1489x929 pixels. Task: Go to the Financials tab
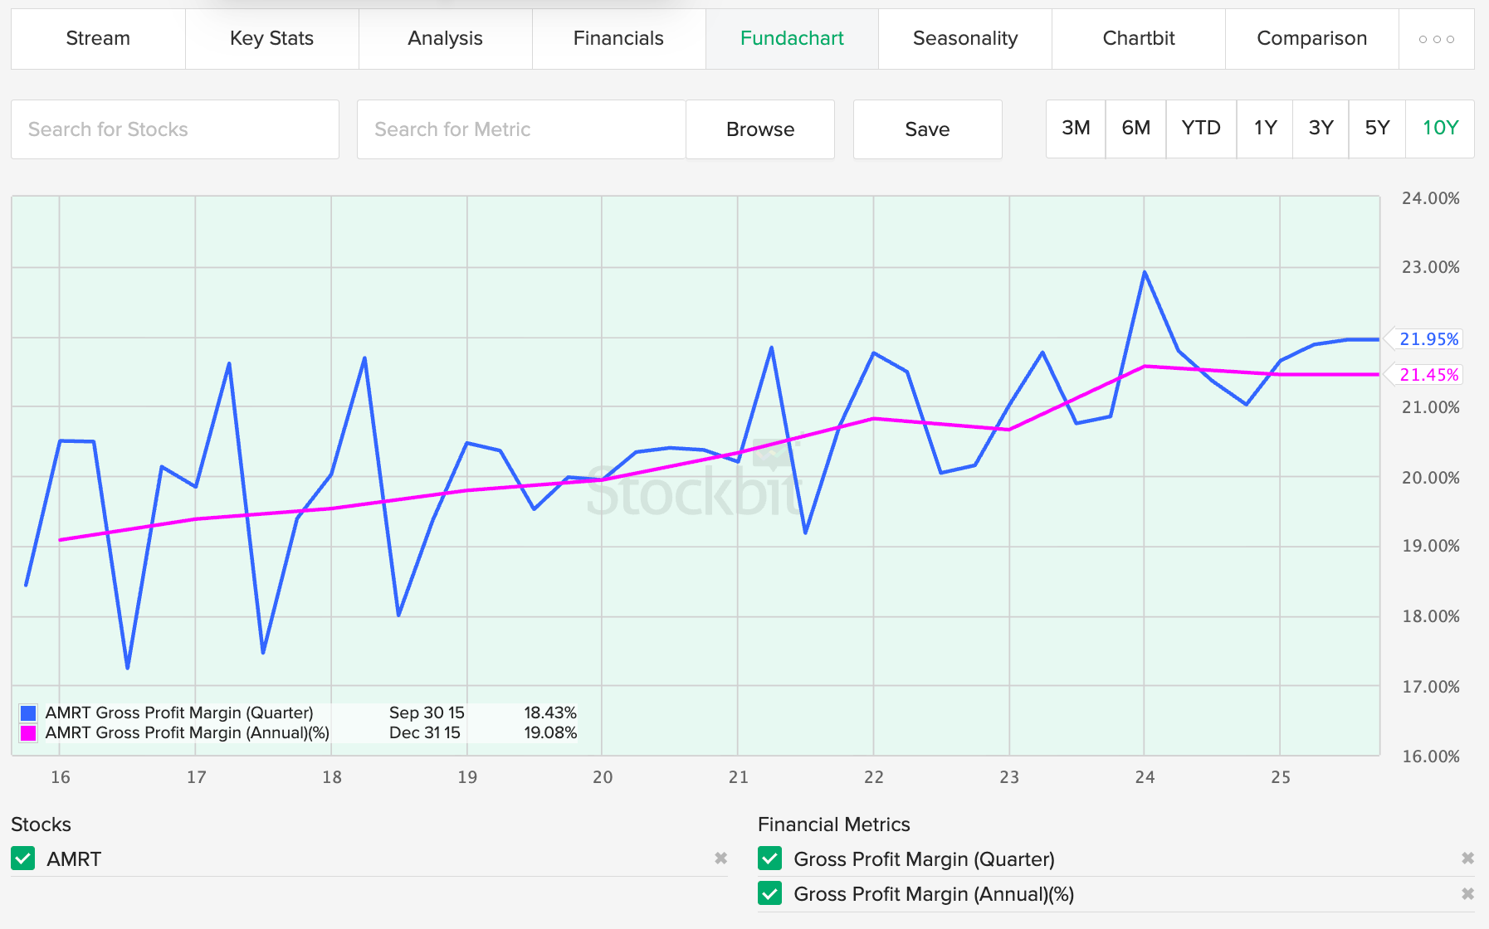(618, 39)
